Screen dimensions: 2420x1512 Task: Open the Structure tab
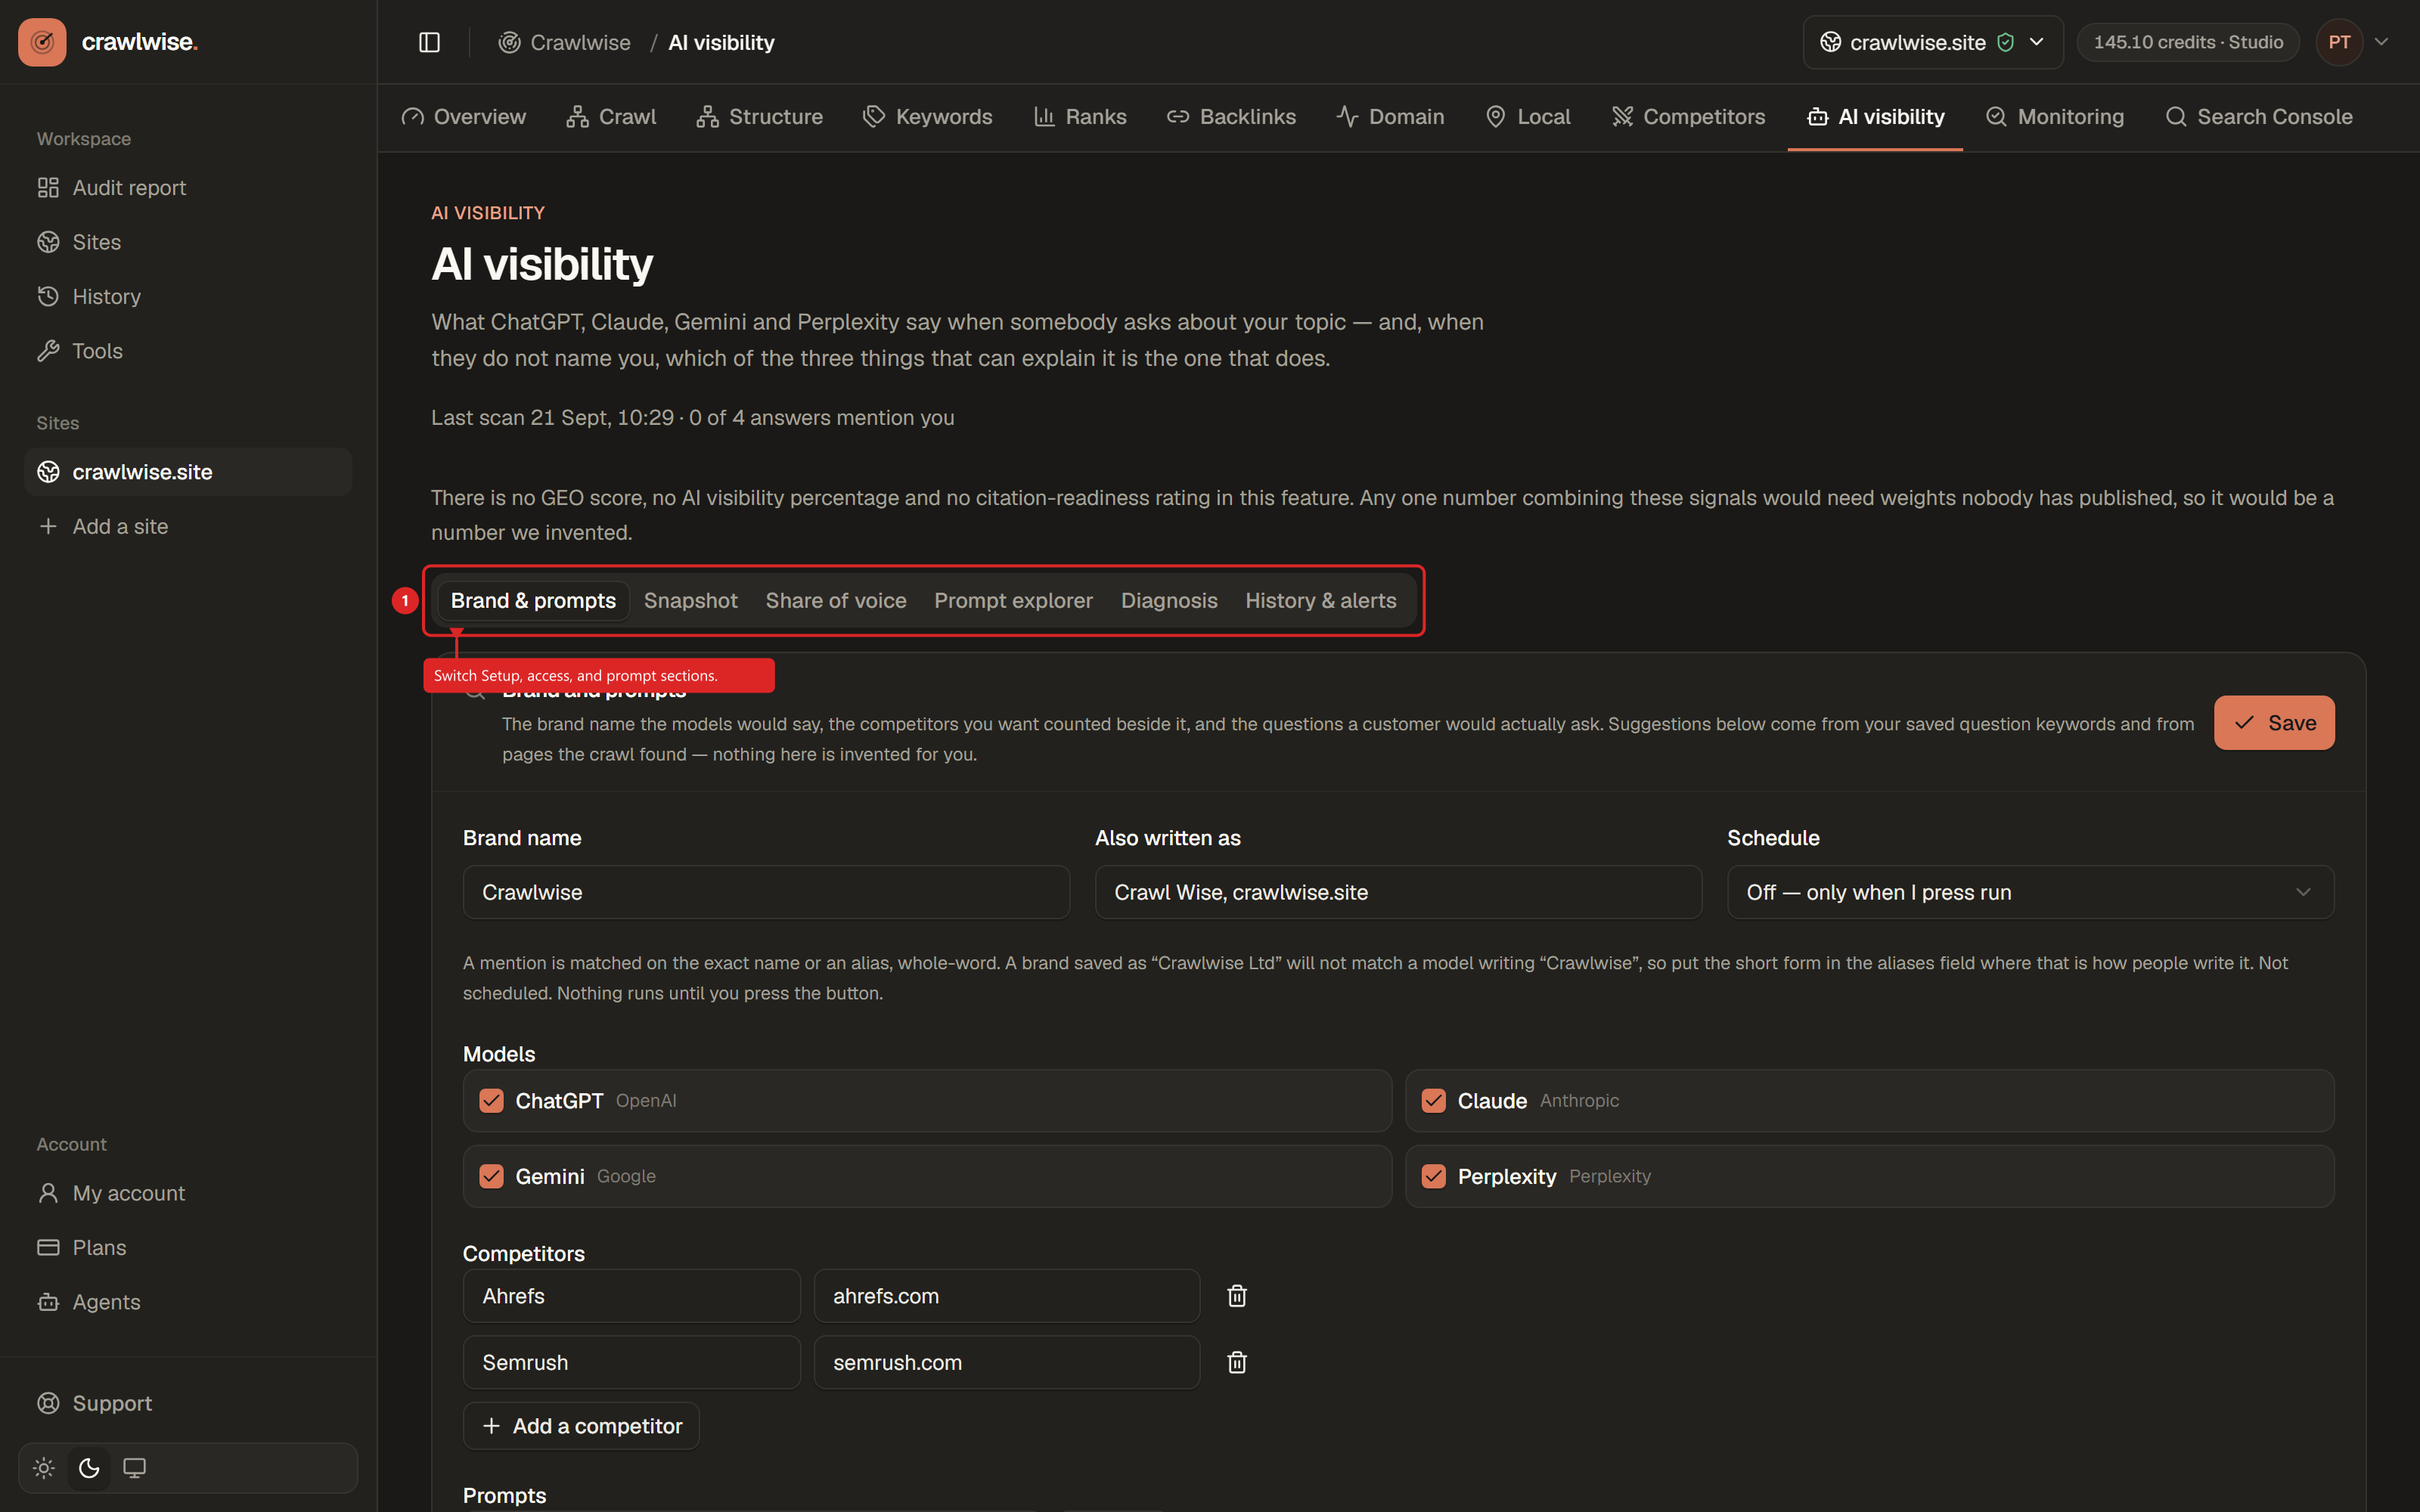click(760, 117)
